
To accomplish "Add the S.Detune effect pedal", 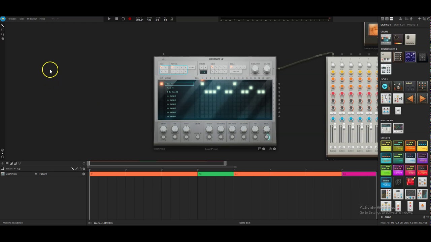I will coord(422,170).
